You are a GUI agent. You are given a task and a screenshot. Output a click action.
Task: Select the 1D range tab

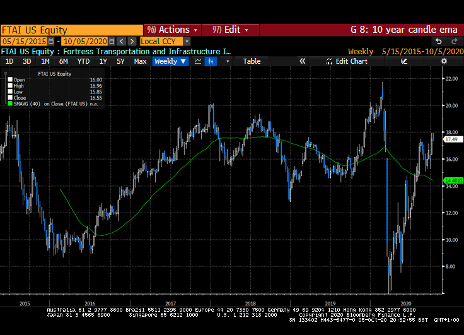tap(9, 61)
